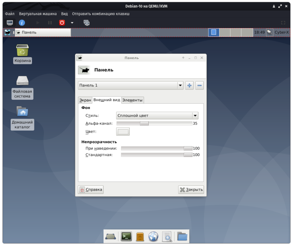Open the Домашний каталог desktop folder
Screen dimensions: 293x246
tap(23, 111)
